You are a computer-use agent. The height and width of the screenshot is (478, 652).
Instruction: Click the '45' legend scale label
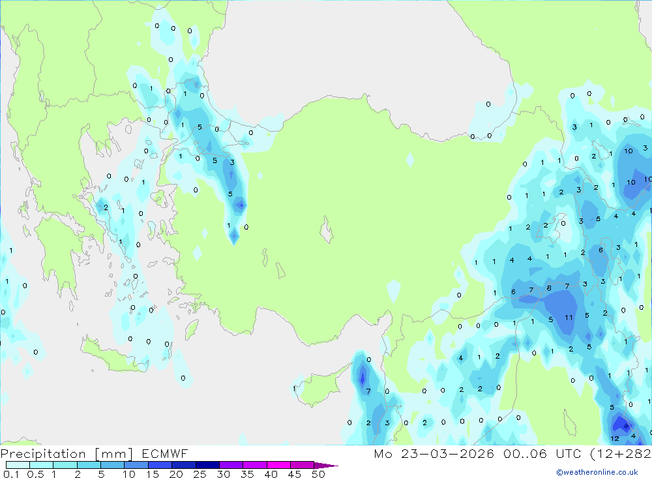[x=295, y=474]
